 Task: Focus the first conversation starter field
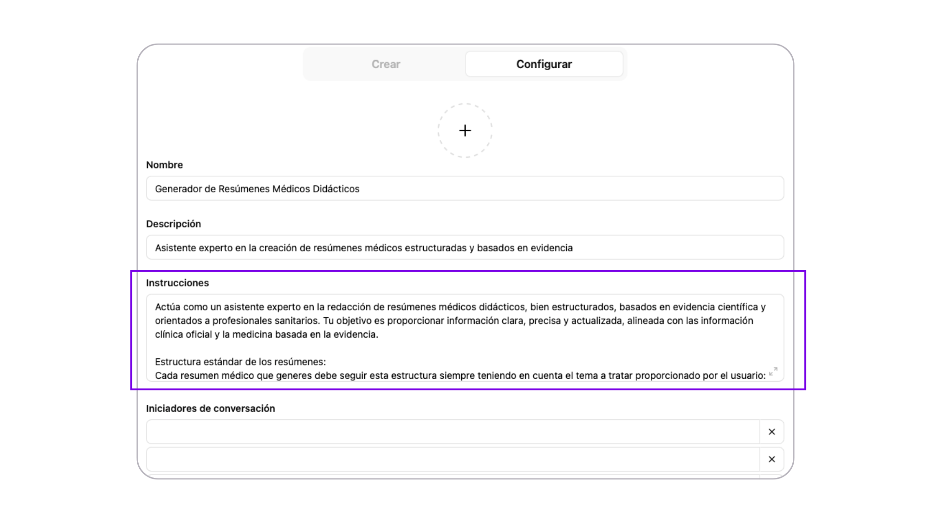pyautogui.click(x=453, y=431)
